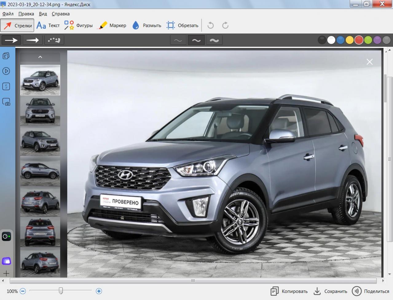Select the third thumbnail, front-right view

pos(40,141)
